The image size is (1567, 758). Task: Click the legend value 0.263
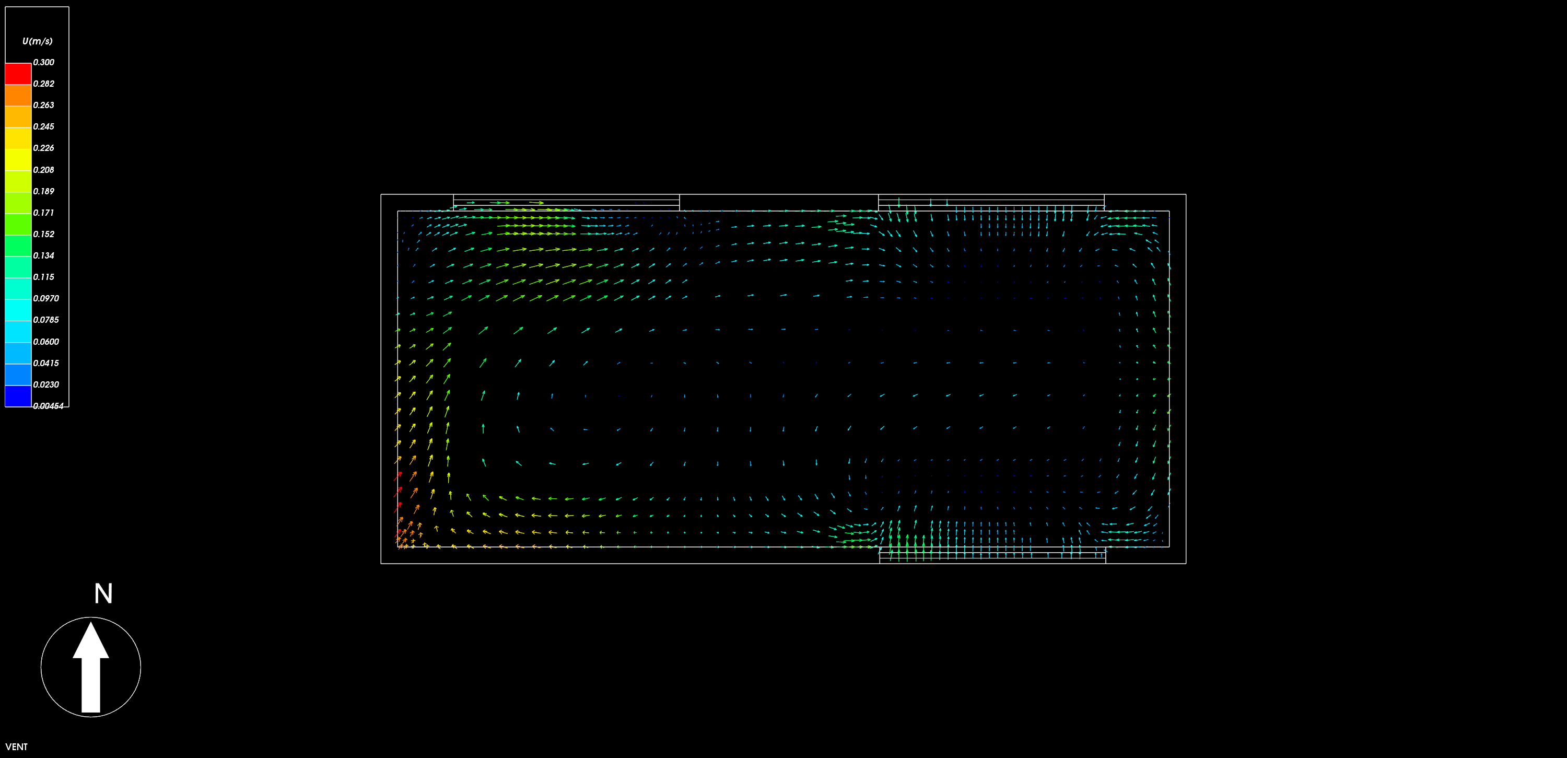(x=44, y=105)
